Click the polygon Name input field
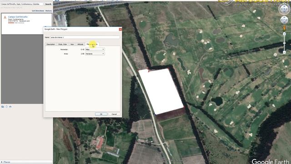The width and height of the screenshot is (291, 164). (x=85, y=37)
